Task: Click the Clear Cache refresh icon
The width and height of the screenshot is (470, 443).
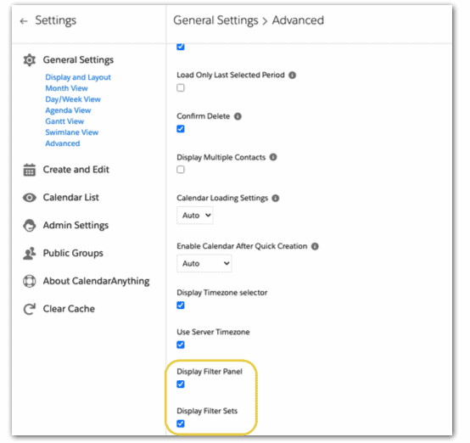Action: click(x=30, y=309)
